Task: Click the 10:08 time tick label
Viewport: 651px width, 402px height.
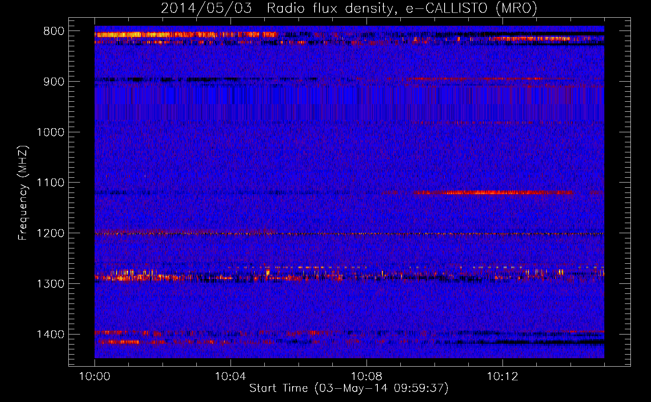Action: pos(367,377)
